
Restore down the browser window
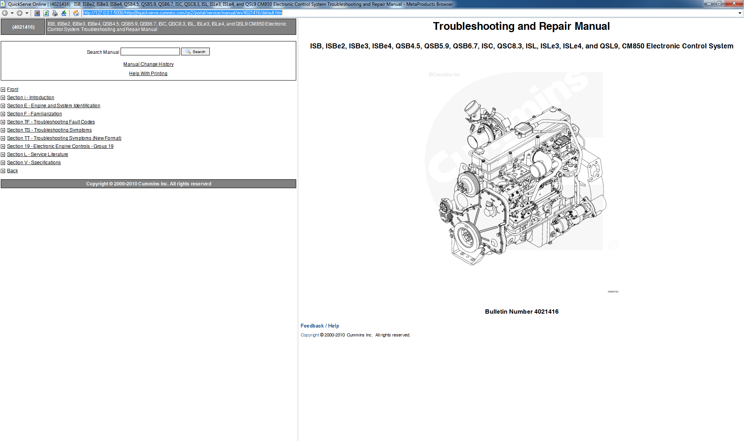point(719,3)
